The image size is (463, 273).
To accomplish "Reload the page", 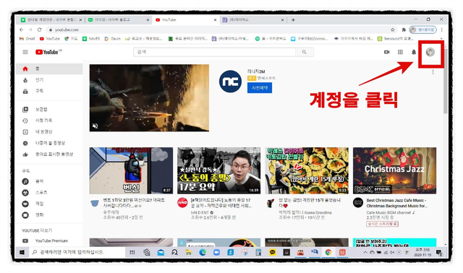I will click(39, 30).
